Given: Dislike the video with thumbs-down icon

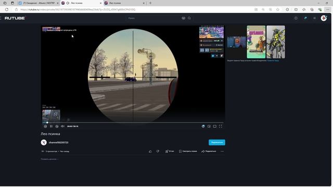Looking at the screenshot, I should (x=158, y=151).
